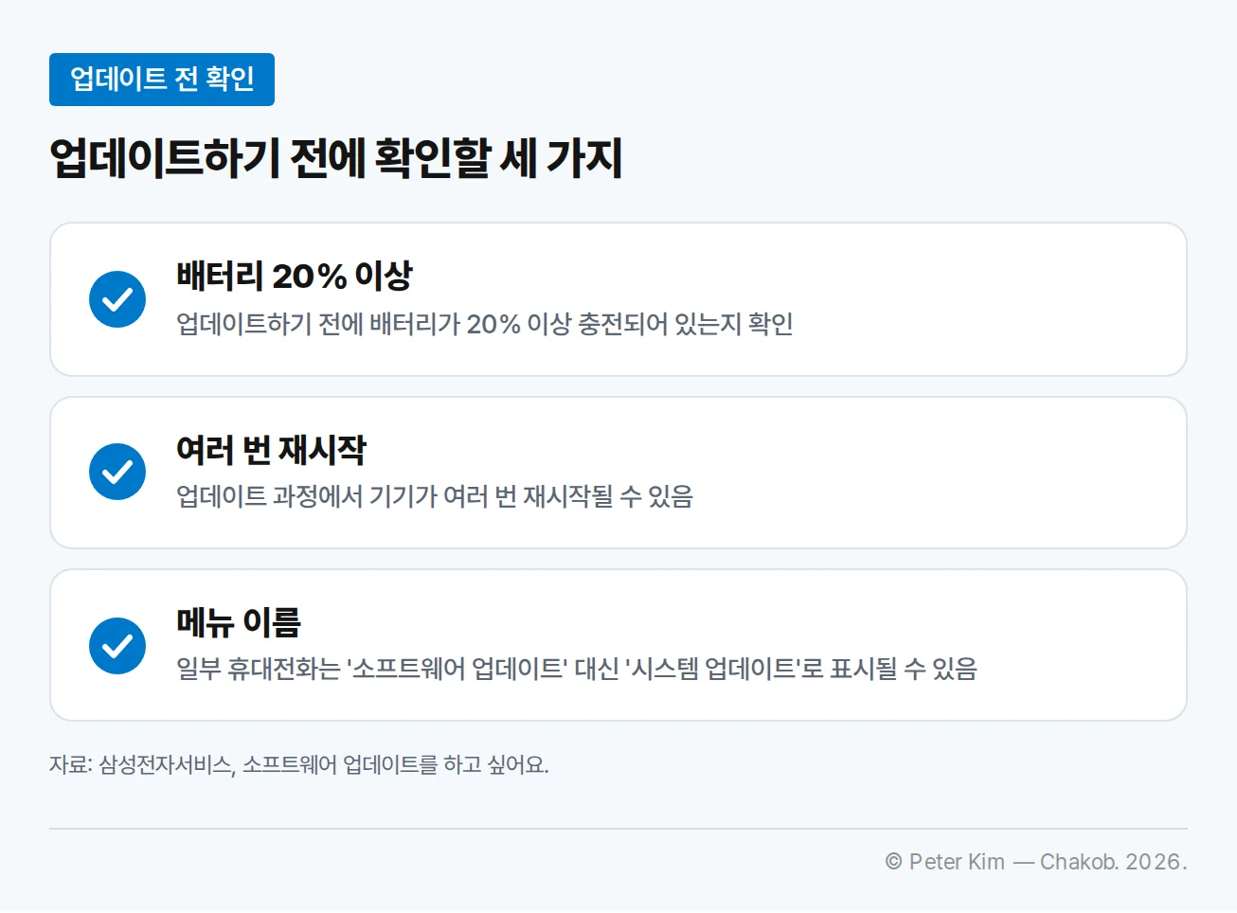Click the text about 20% 이상 충전되어 있는지 확인

click(485, 324)
